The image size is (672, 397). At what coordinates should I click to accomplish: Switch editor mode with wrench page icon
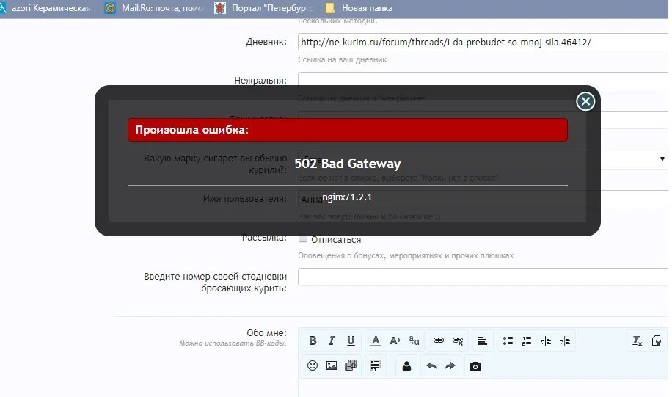point(656,340)
